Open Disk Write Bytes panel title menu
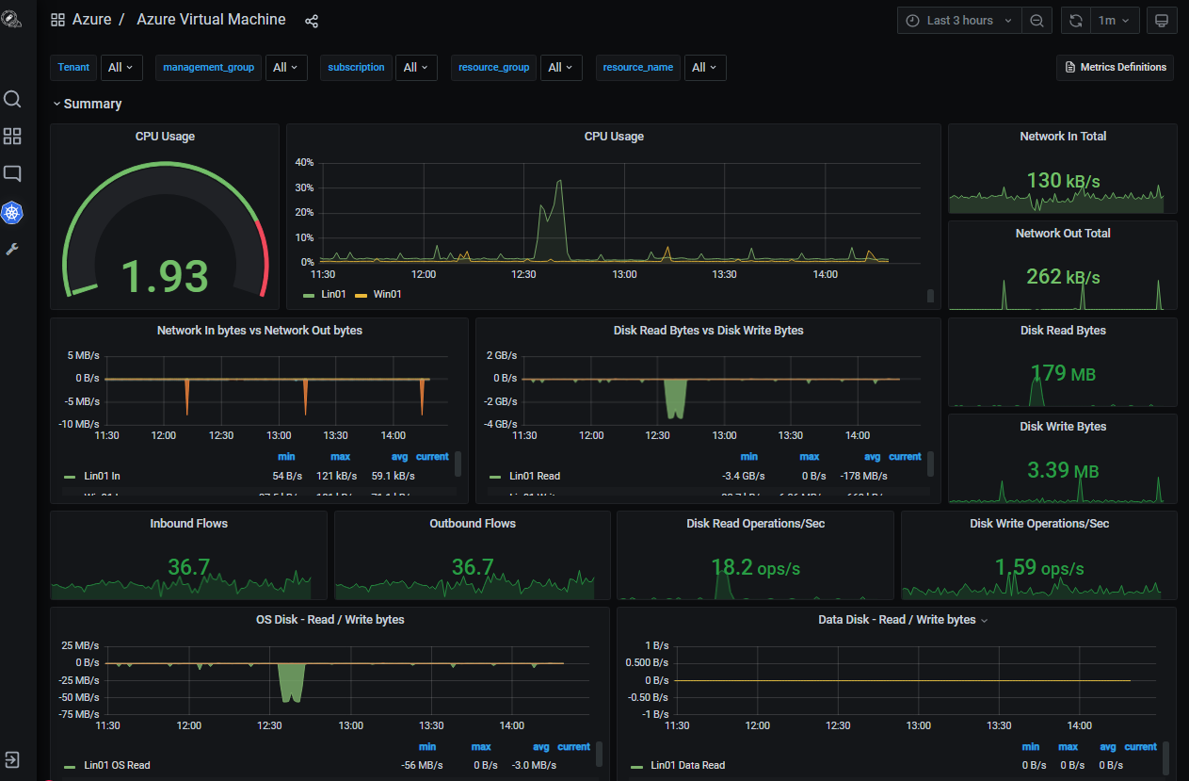Image resolution: width=1189 pixels, height=781 pixels. coord(1063,427)
